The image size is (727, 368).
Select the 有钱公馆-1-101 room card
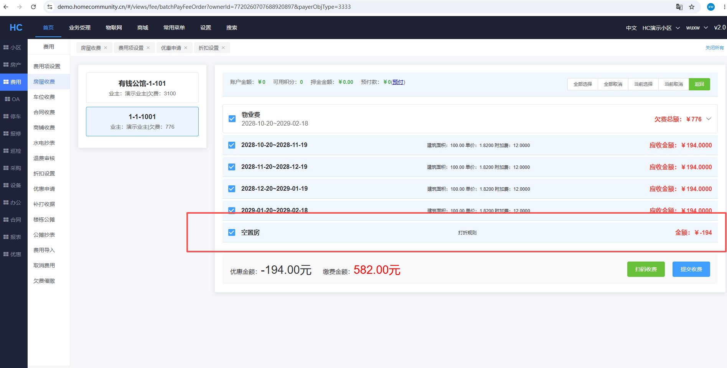coord(142,88)
